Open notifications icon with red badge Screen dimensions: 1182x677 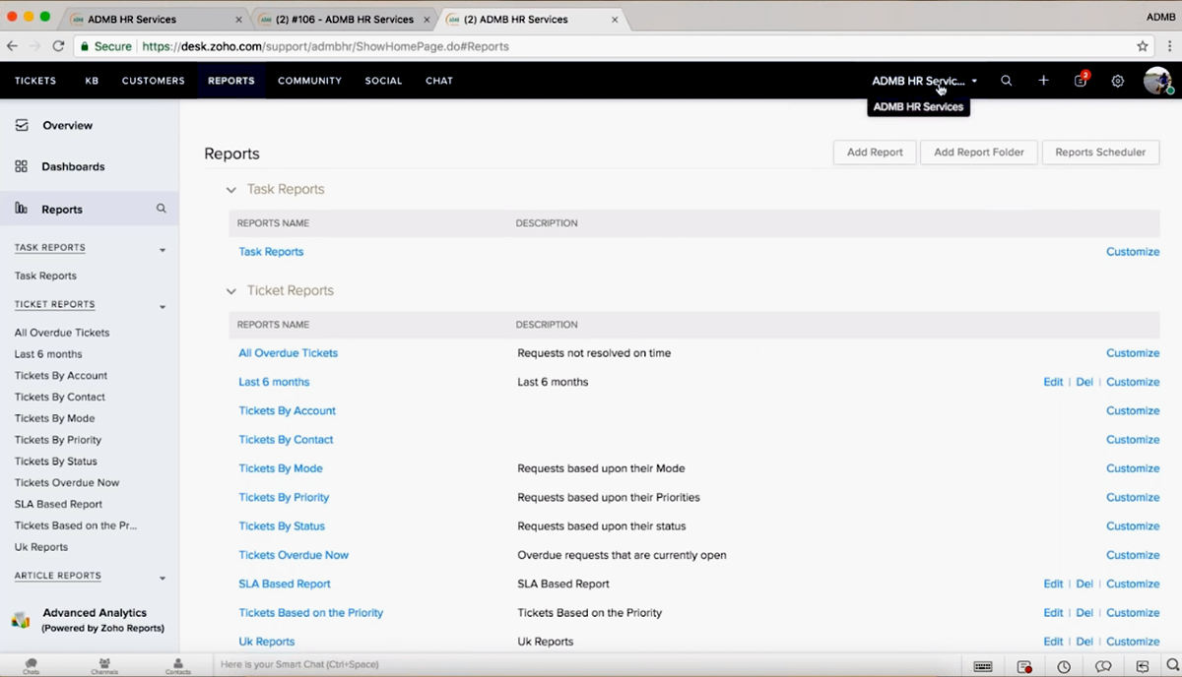coord(1081,81)
